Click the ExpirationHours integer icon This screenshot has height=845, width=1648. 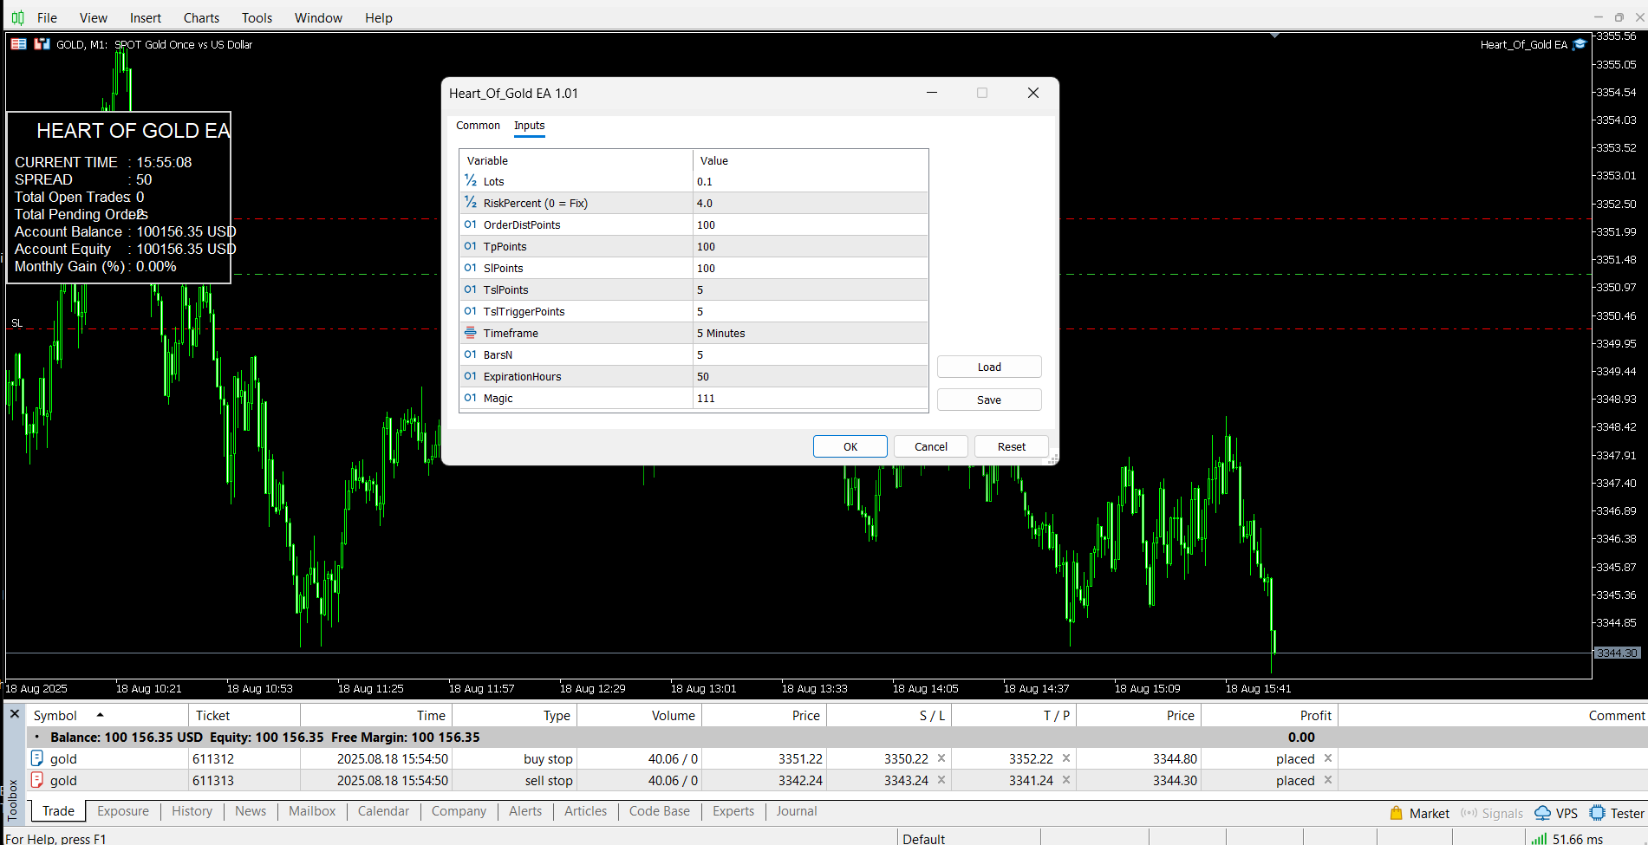470,376
